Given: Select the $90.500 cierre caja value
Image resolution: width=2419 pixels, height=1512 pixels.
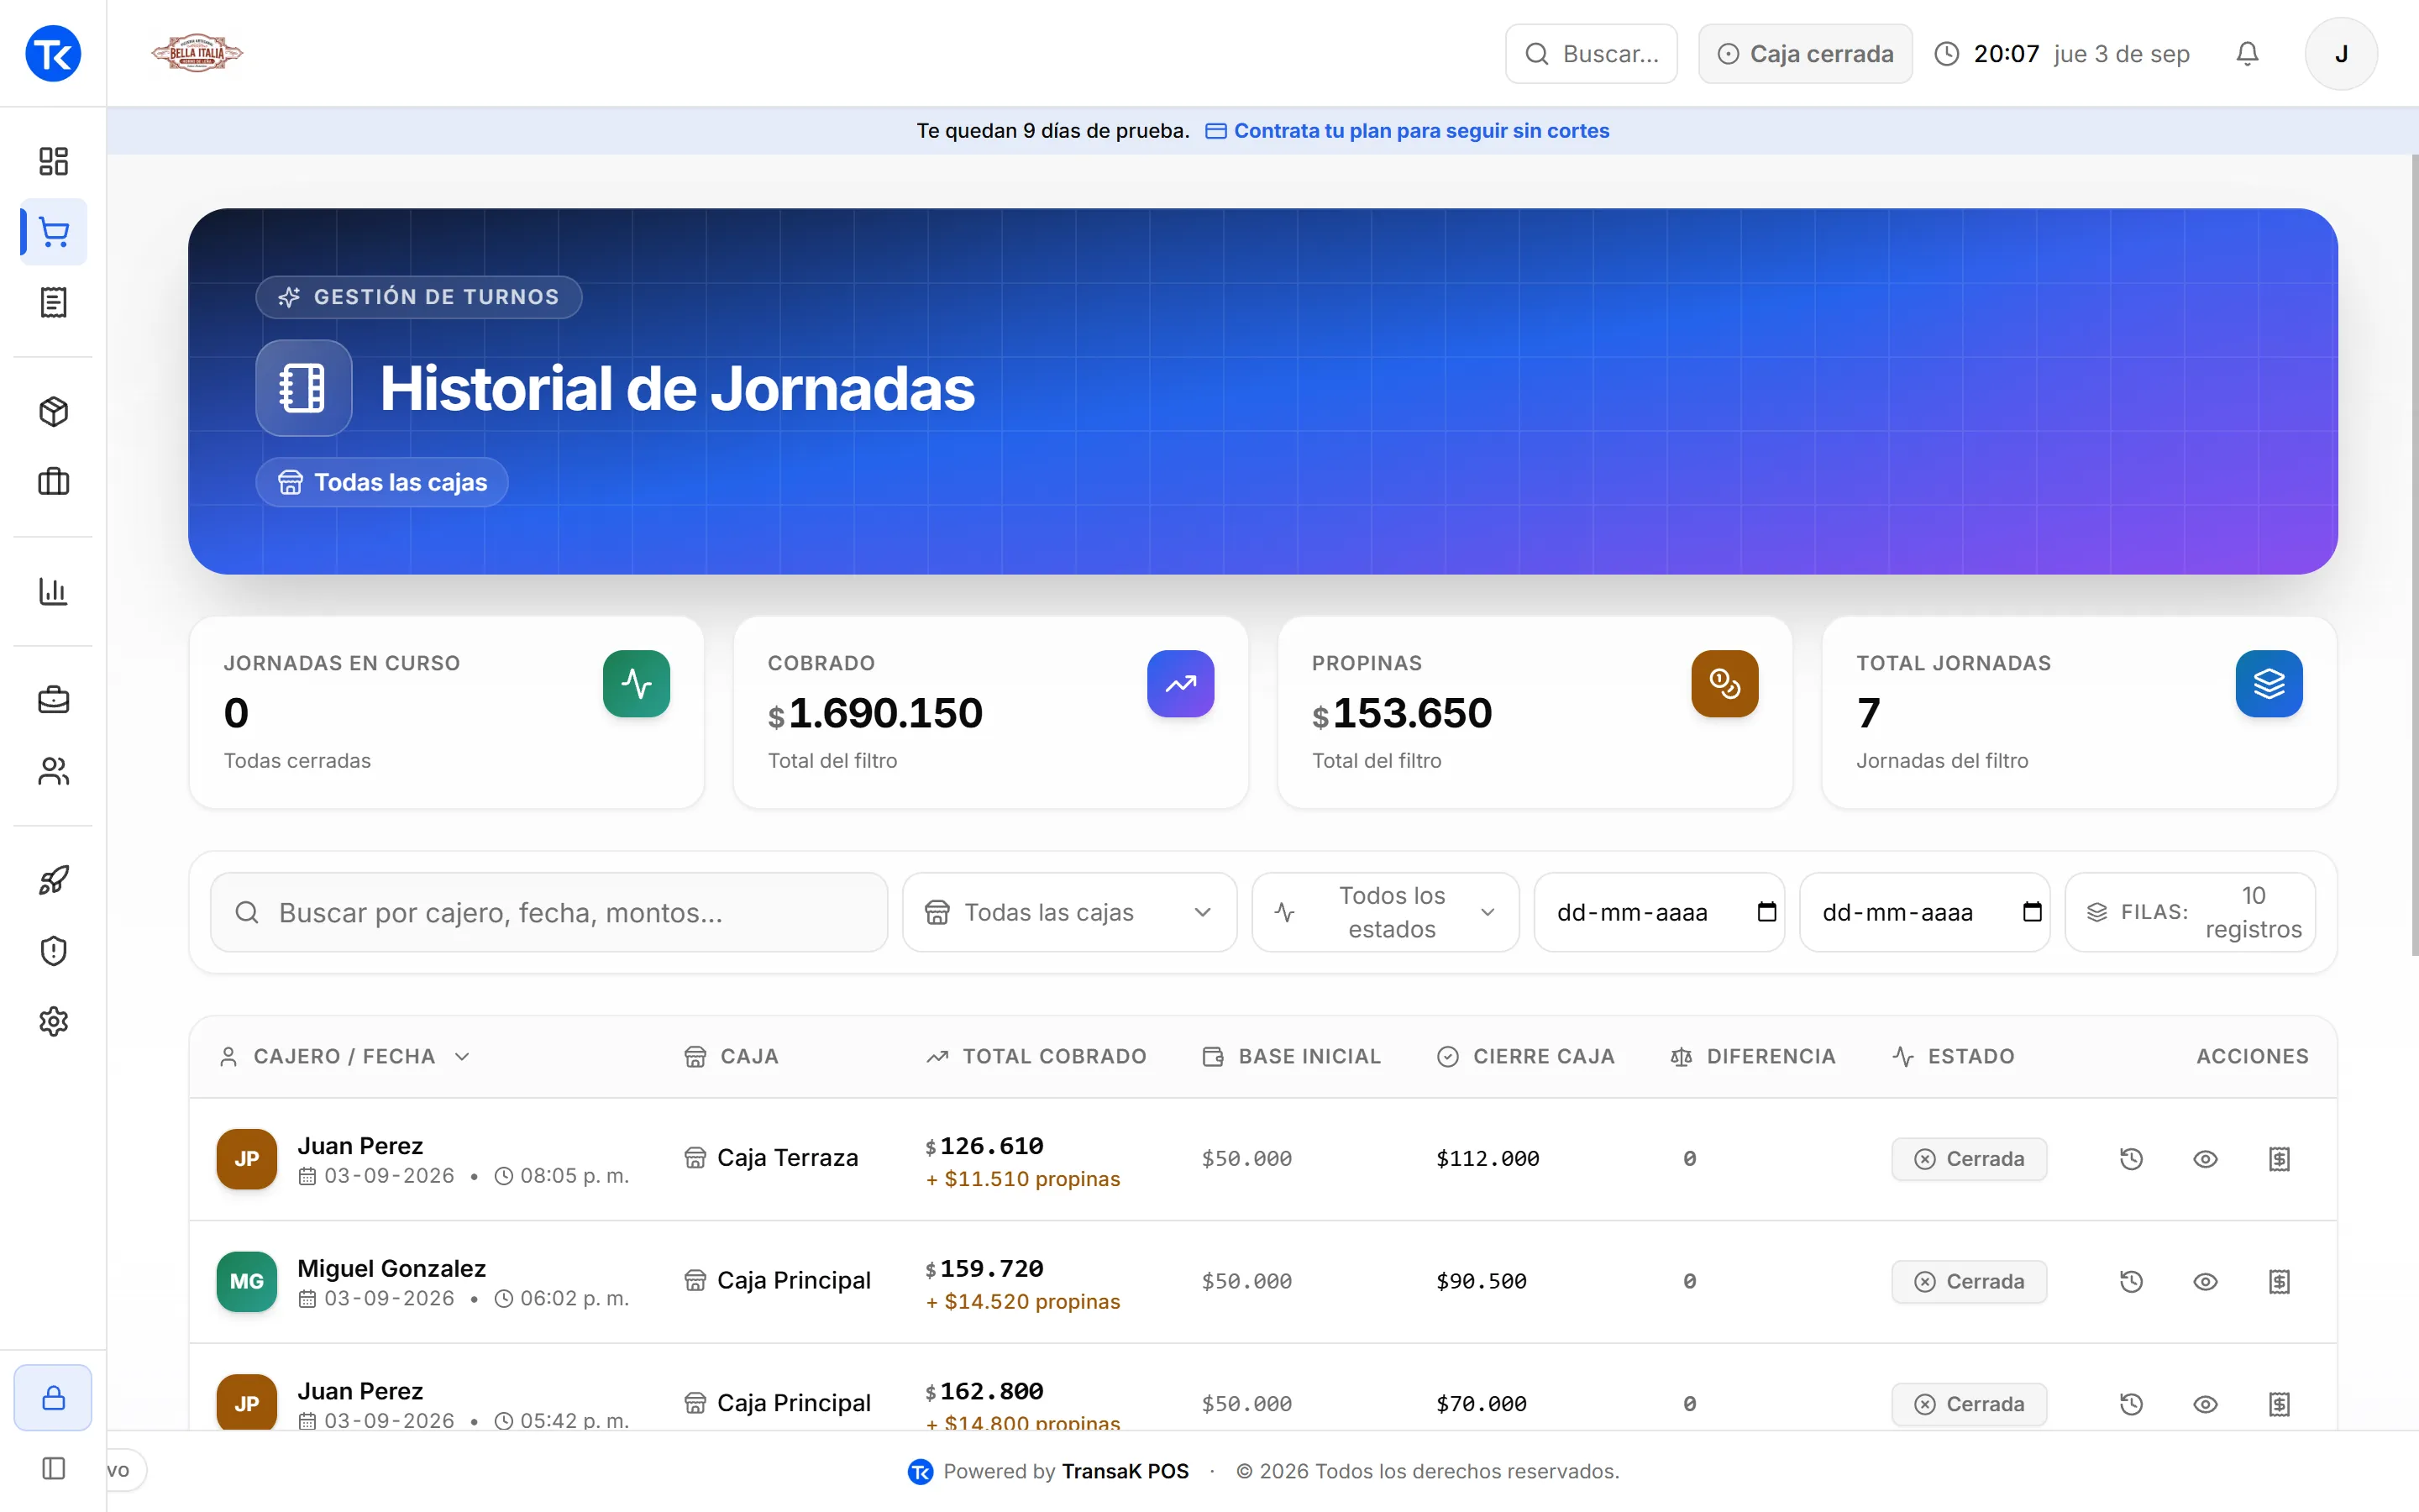Looking at the screenshot, I should pos(1482,1282).
